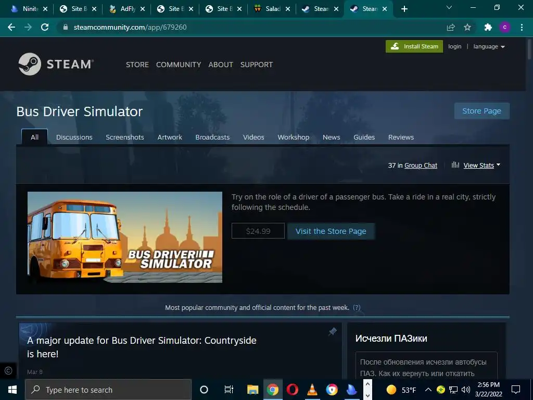Click the question mark help link
The width and height of the screenshot is (533, 400).
click(357, 307)
